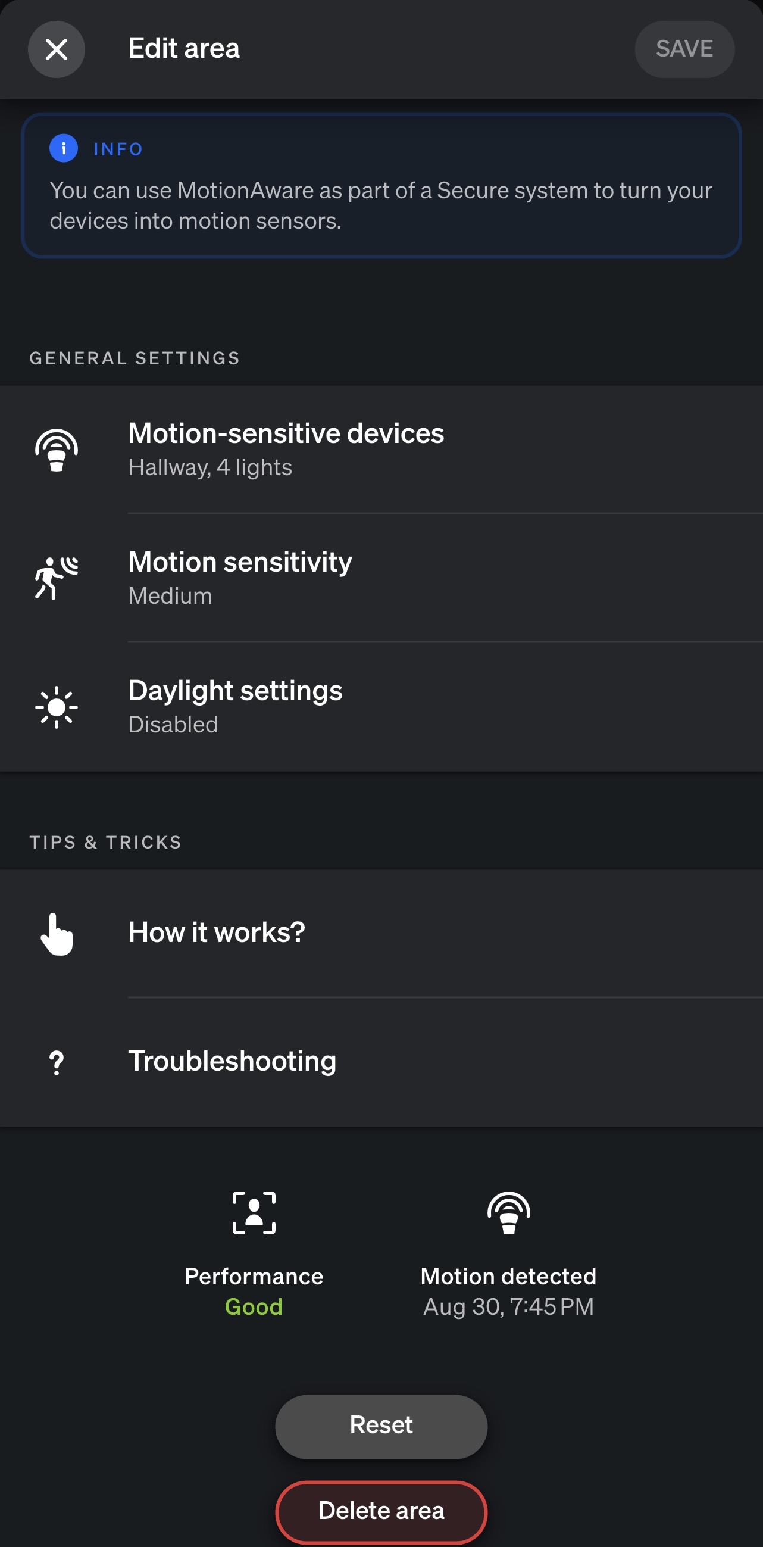Screen dimensions: 763x1547
Task: Tap the SAVE button
Action: click(684, 49)
